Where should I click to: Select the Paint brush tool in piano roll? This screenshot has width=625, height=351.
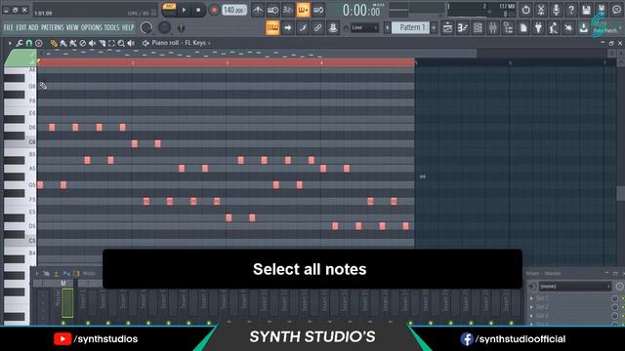pos(63,43)
